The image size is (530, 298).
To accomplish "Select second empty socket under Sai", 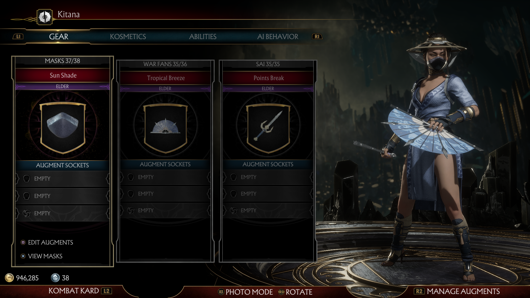I will pyautogui.click(x=268, y=194).
